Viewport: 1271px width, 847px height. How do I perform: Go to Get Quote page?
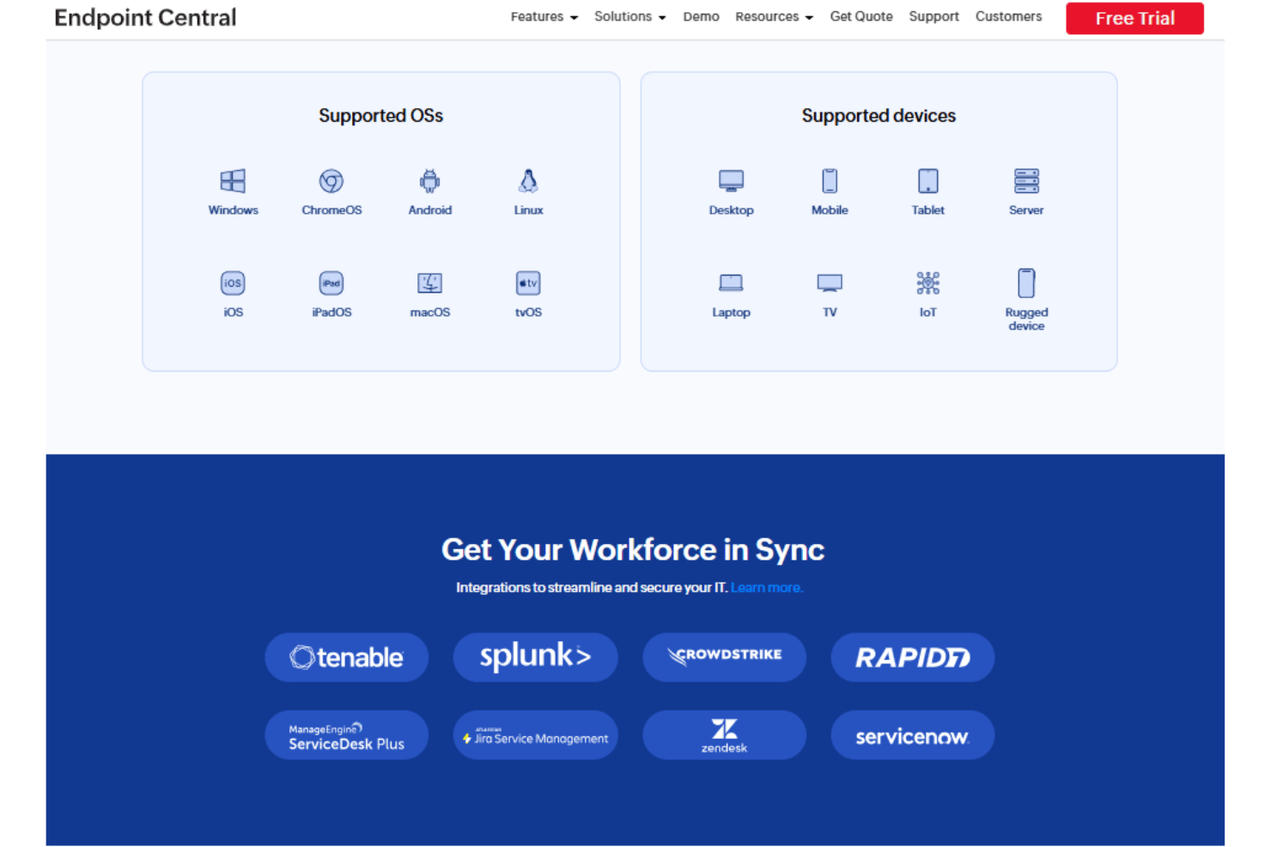click(861, 17)
